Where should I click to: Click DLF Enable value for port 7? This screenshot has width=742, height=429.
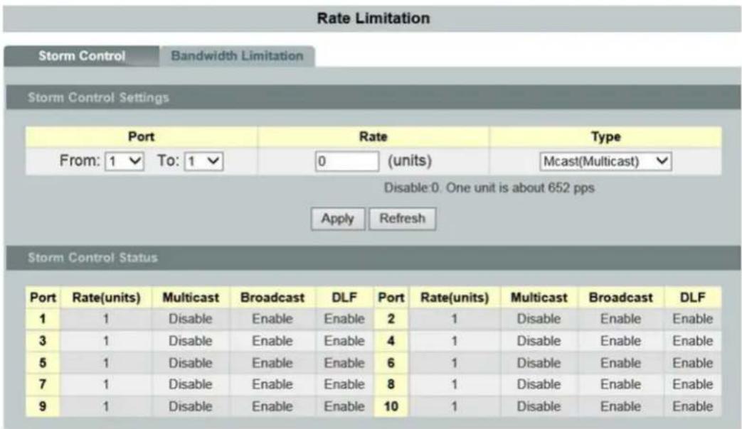pos(344,384)
